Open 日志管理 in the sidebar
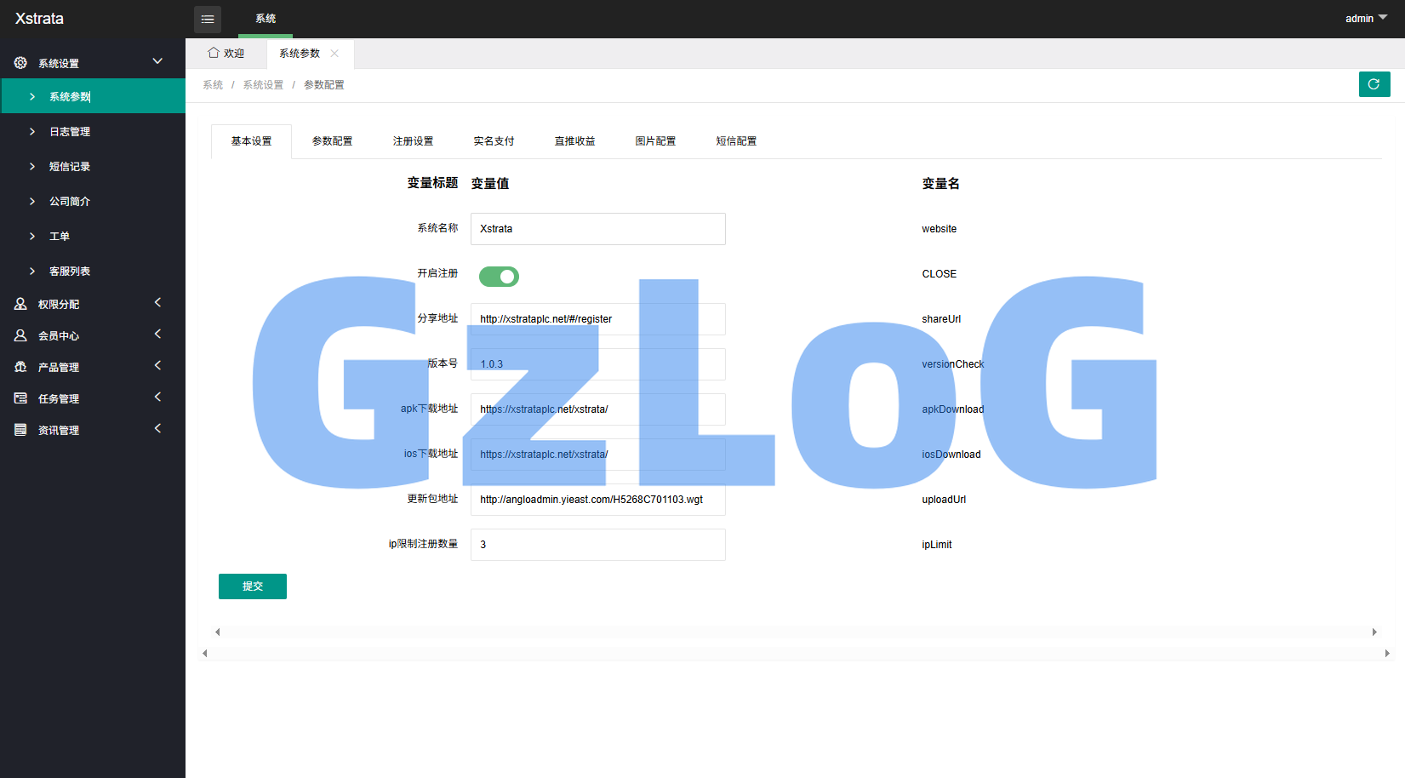This screenshot has height=778, width=1405. click(x=70, y=132)
